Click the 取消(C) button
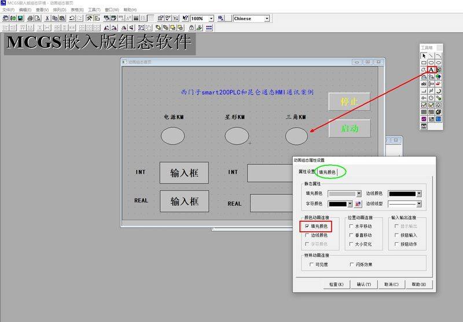The width and height of the screenshot is (463, 322). [x=391, y=284]
